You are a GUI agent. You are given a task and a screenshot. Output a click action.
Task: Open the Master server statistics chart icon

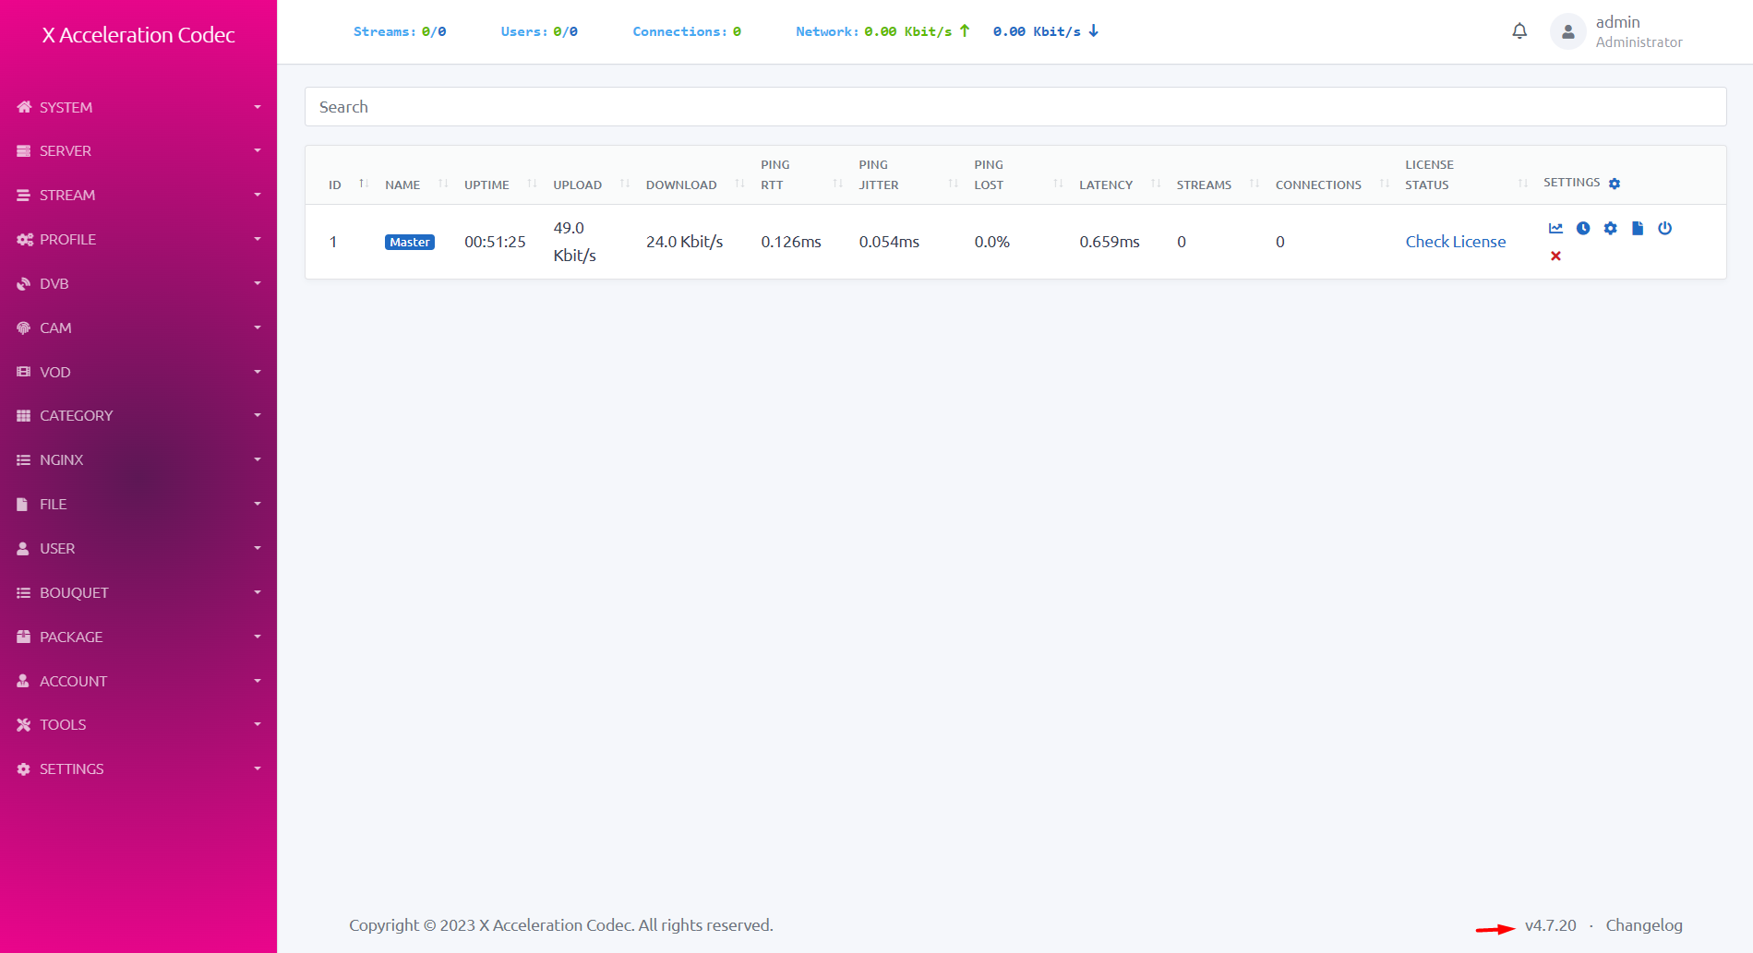(x=1556, y=228)
